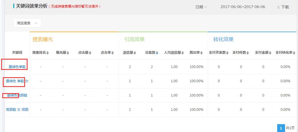This screenshot has height=132, width=298.
Task: Open keyword 高跟鞋 女 细跟 link
Action: click(17, 110)
